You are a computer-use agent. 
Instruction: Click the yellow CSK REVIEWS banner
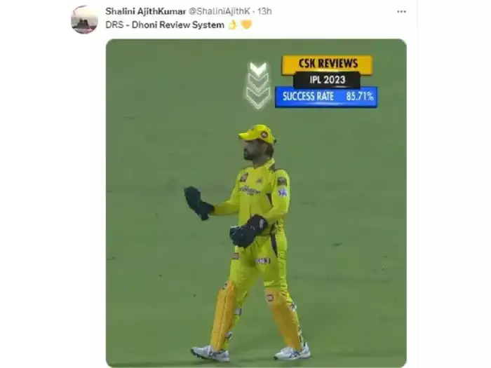[328, 64]
